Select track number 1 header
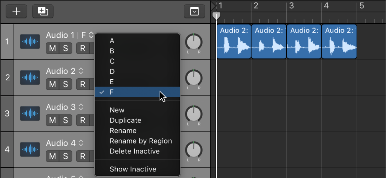386x178 pixels. pyautogui.click(x=7, y=41)
